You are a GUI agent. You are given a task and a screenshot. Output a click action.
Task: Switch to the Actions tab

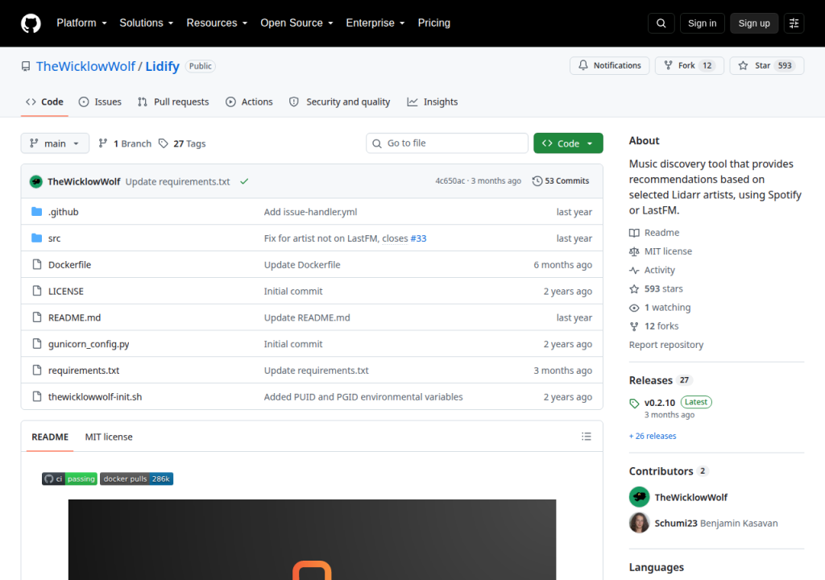(249, 101)
